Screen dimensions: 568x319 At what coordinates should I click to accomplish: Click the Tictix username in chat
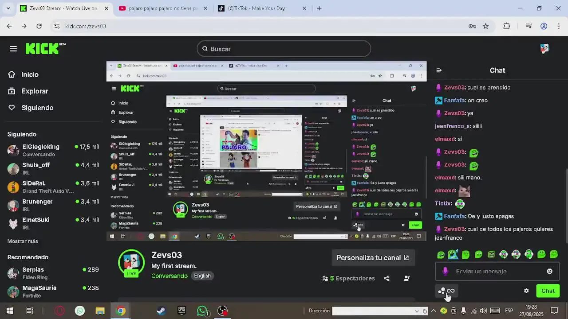point(443,203)
